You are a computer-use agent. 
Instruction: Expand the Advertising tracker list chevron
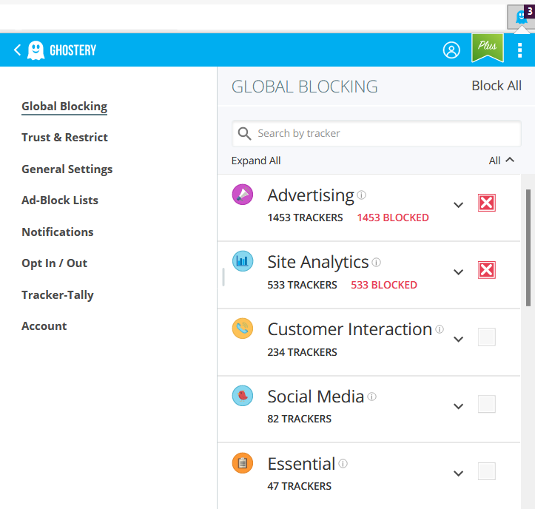point(458,205)
